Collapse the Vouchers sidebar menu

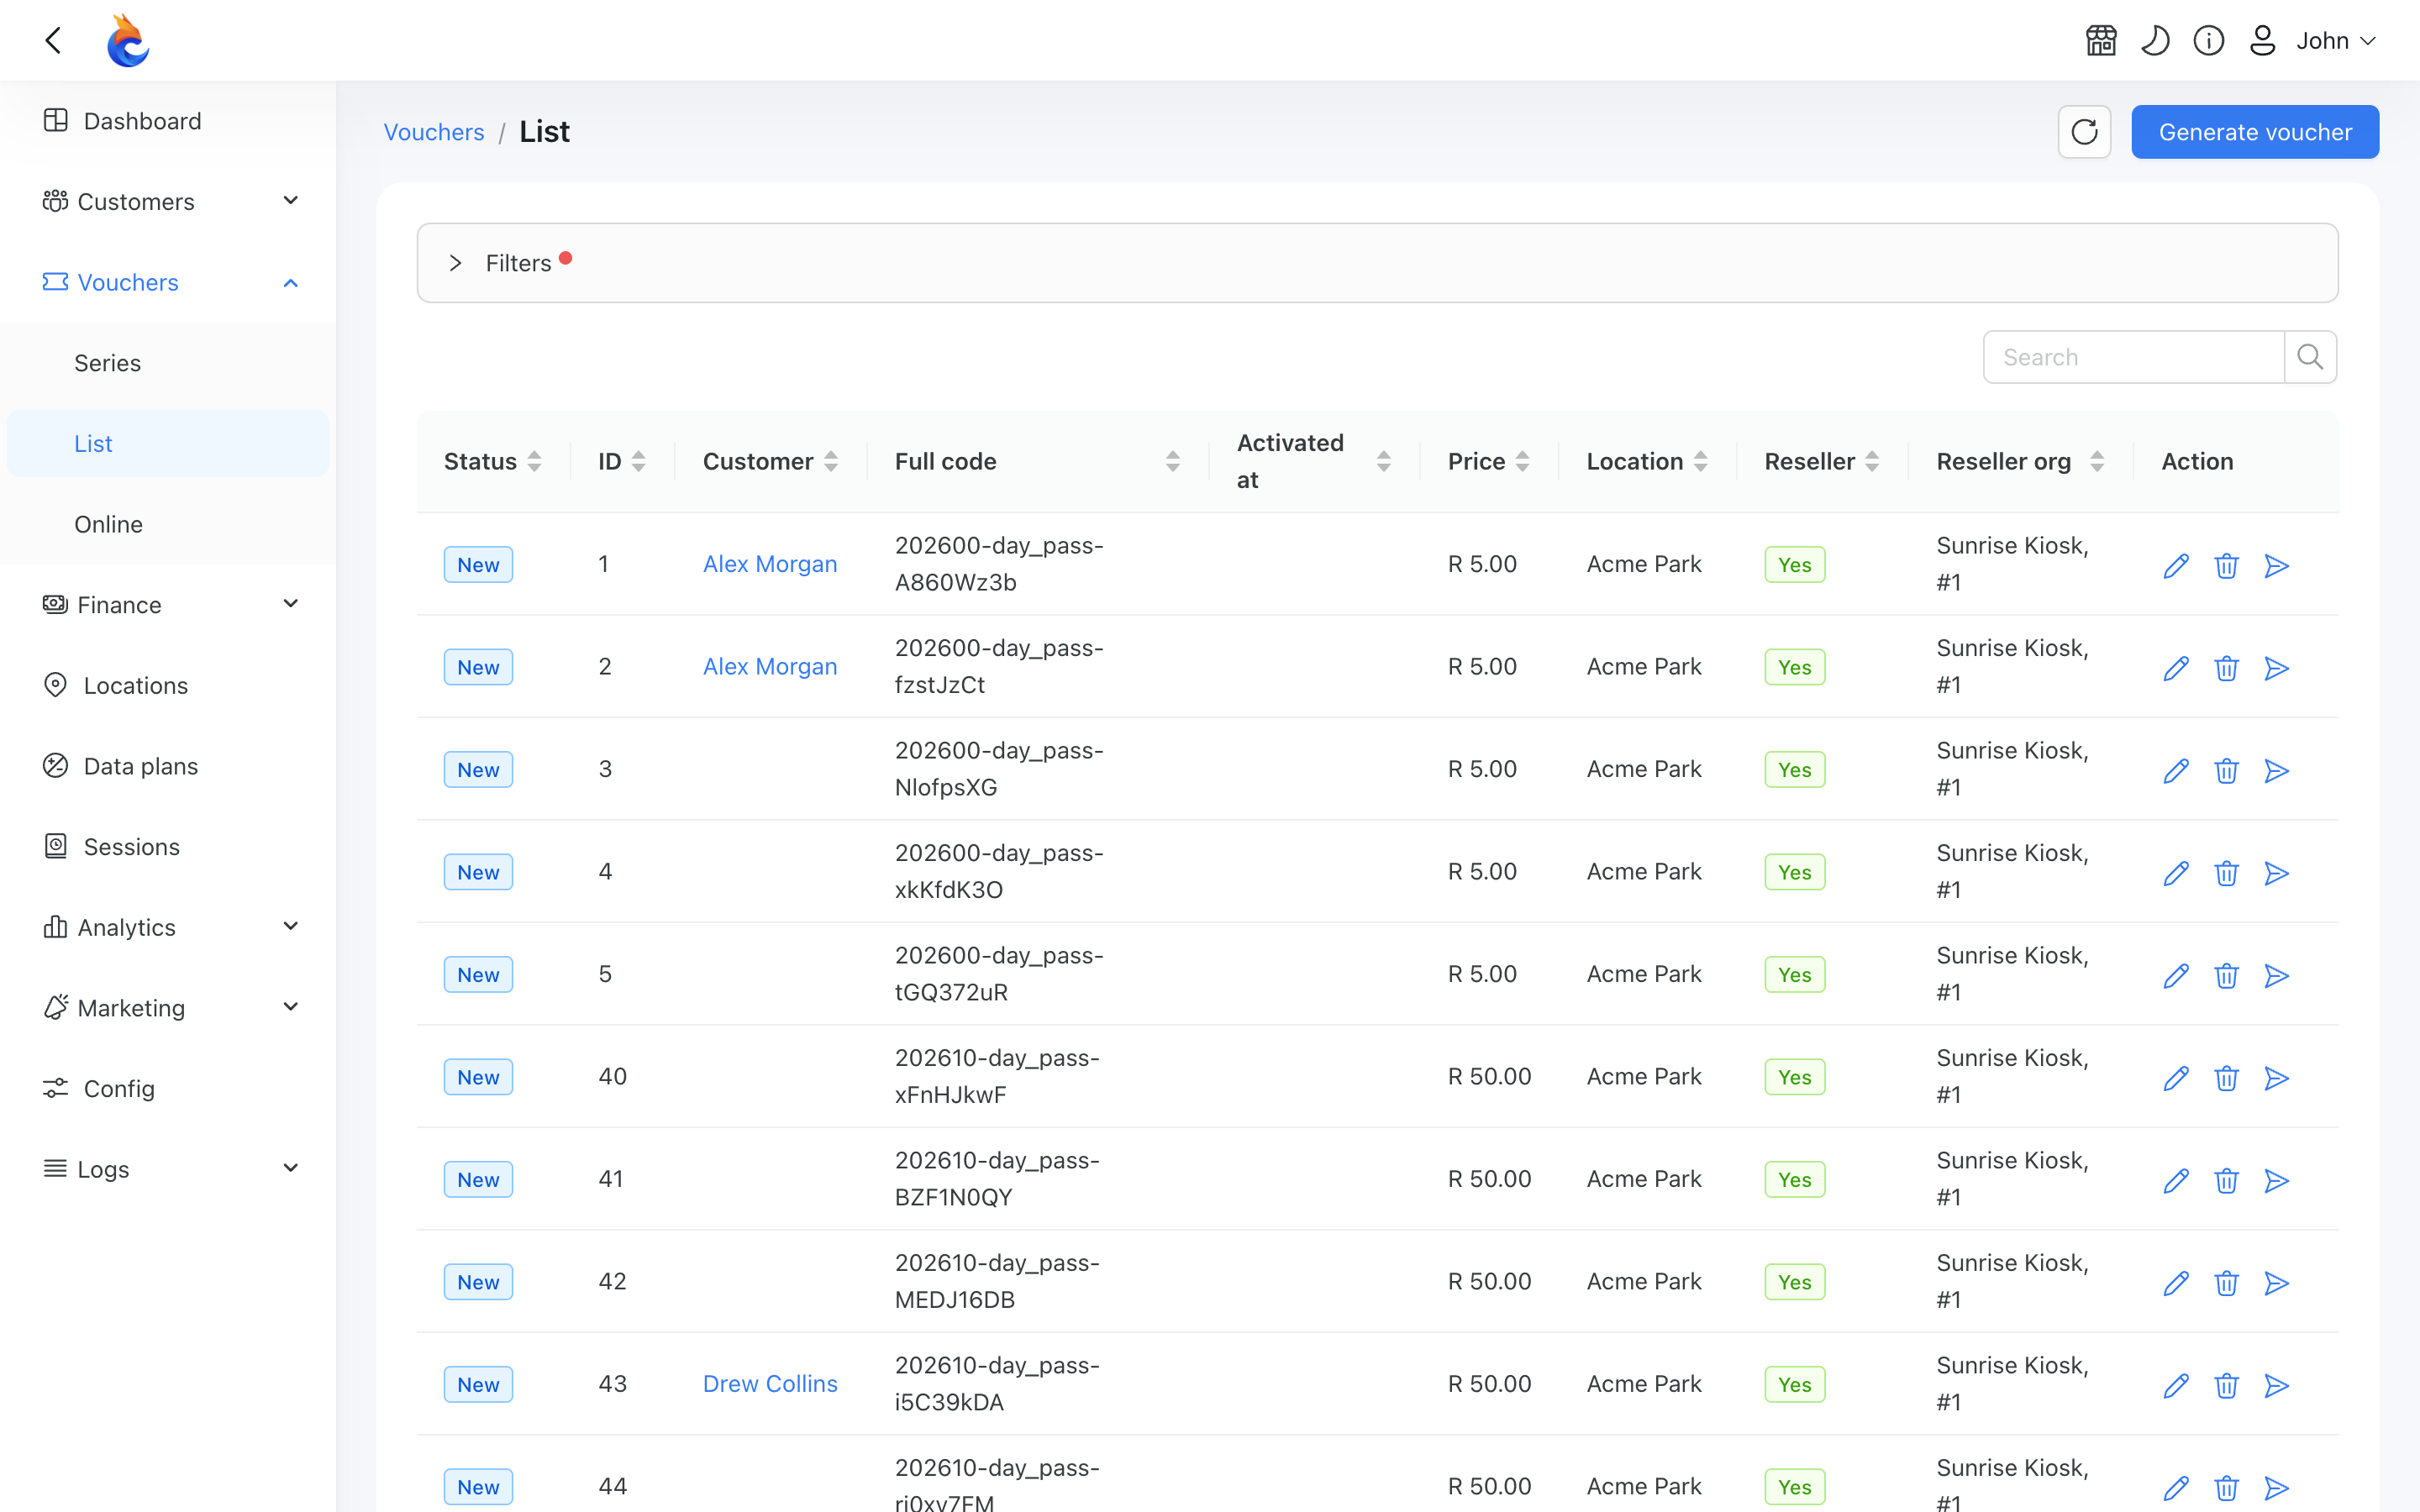click(x=168, y=282)
